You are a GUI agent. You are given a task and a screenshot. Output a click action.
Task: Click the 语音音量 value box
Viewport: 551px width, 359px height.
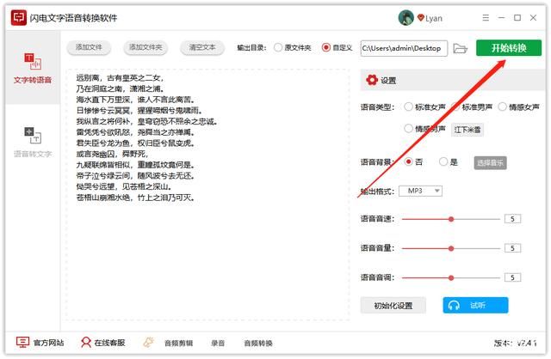coord(512,248)
